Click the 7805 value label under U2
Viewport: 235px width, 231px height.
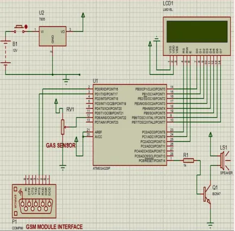click(42, 19)
